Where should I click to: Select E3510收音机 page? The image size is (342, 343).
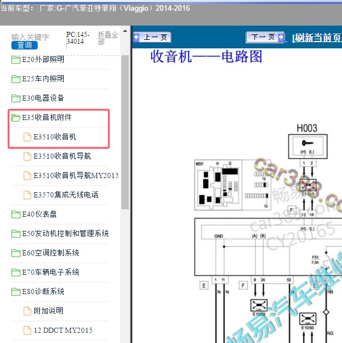55,137
